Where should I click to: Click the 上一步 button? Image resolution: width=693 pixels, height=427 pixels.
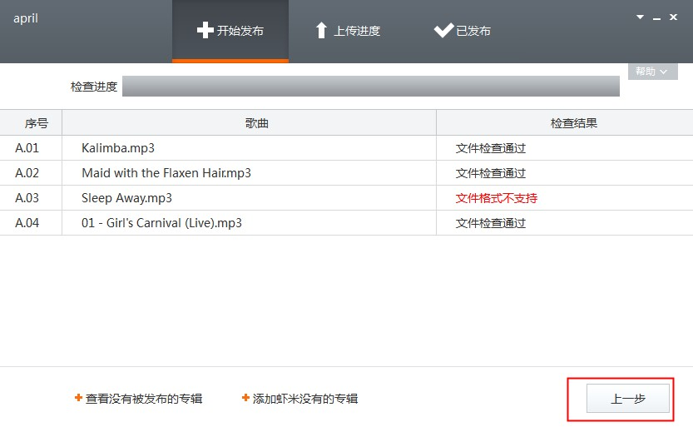coord(628,399)
